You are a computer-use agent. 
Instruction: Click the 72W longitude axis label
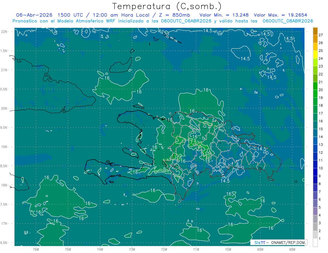(x=164, y=249)
